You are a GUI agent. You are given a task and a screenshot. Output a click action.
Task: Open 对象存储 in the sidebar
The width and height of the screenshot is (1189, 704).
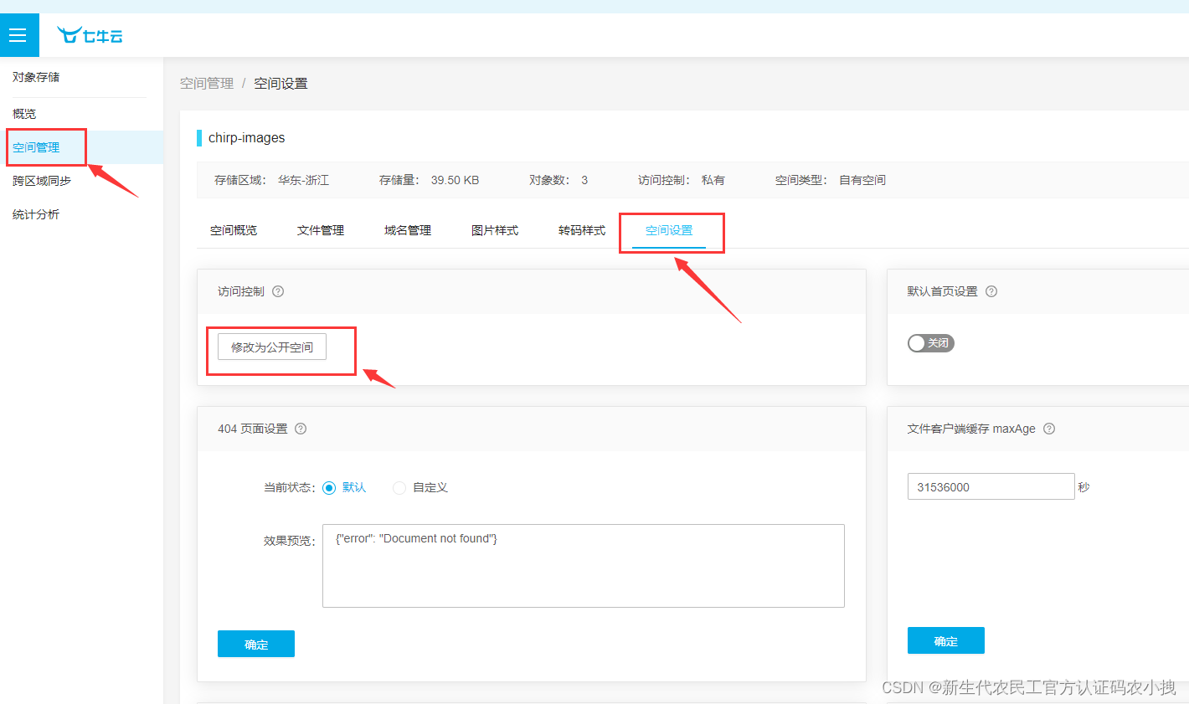point(36,77)
